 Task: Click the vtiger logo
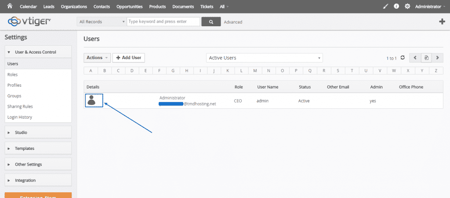29,21
